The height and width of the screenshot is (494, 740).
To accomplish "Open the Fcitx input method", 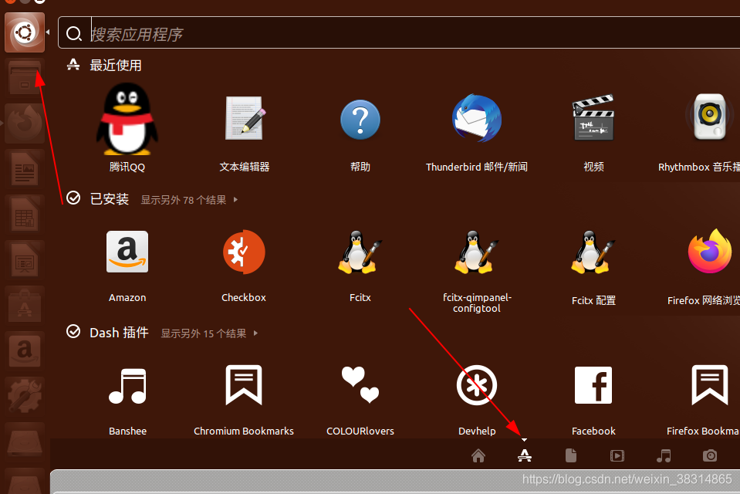I will click(x=360, y=252).
